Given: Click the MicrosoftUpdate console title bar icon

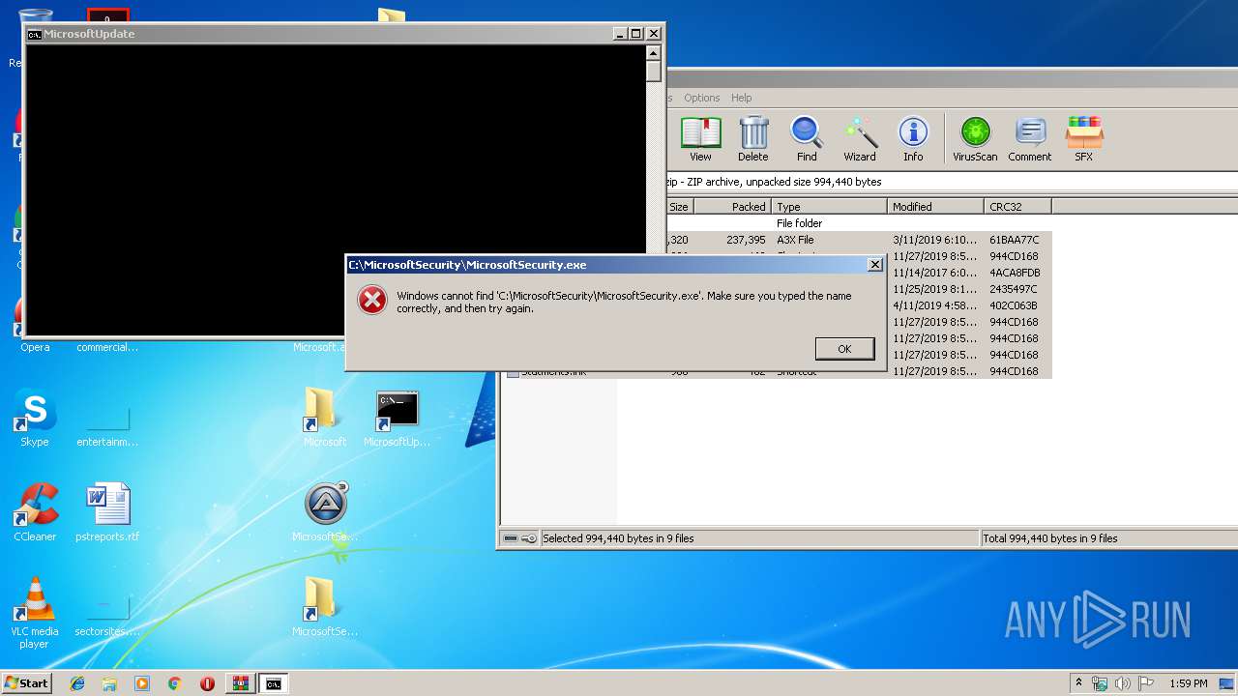Looking at the screenshot, I should (34, 34).
